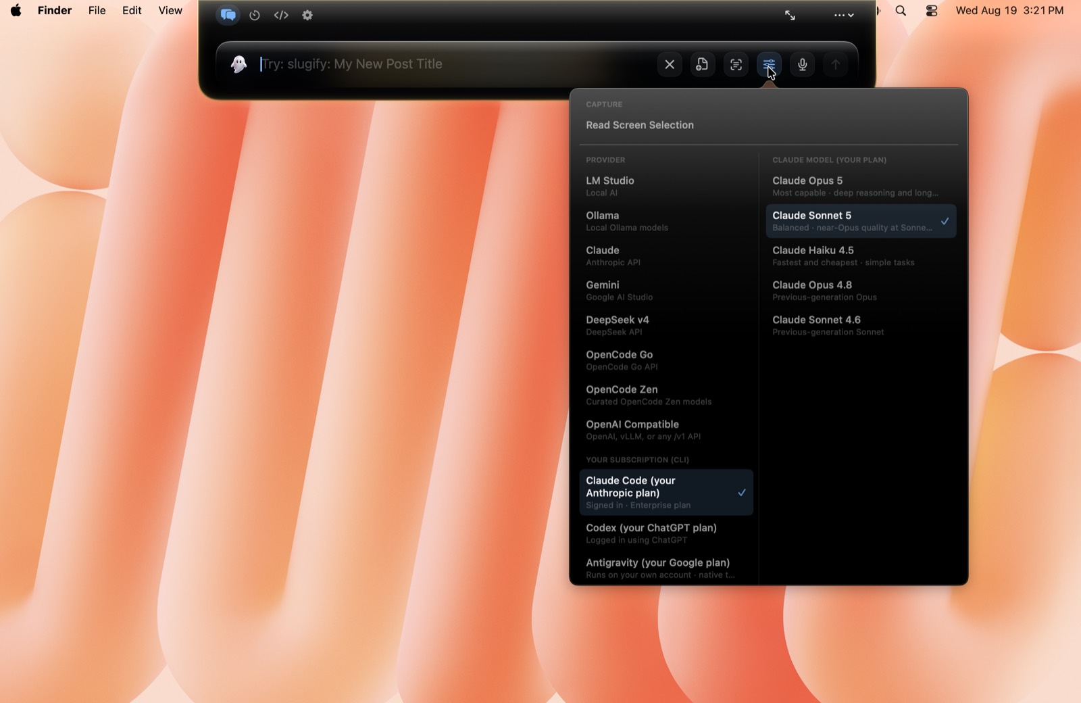Viewport: 1081px width, 703px height.
Task: Click the send arrow button
Action: tap(835, 64)
